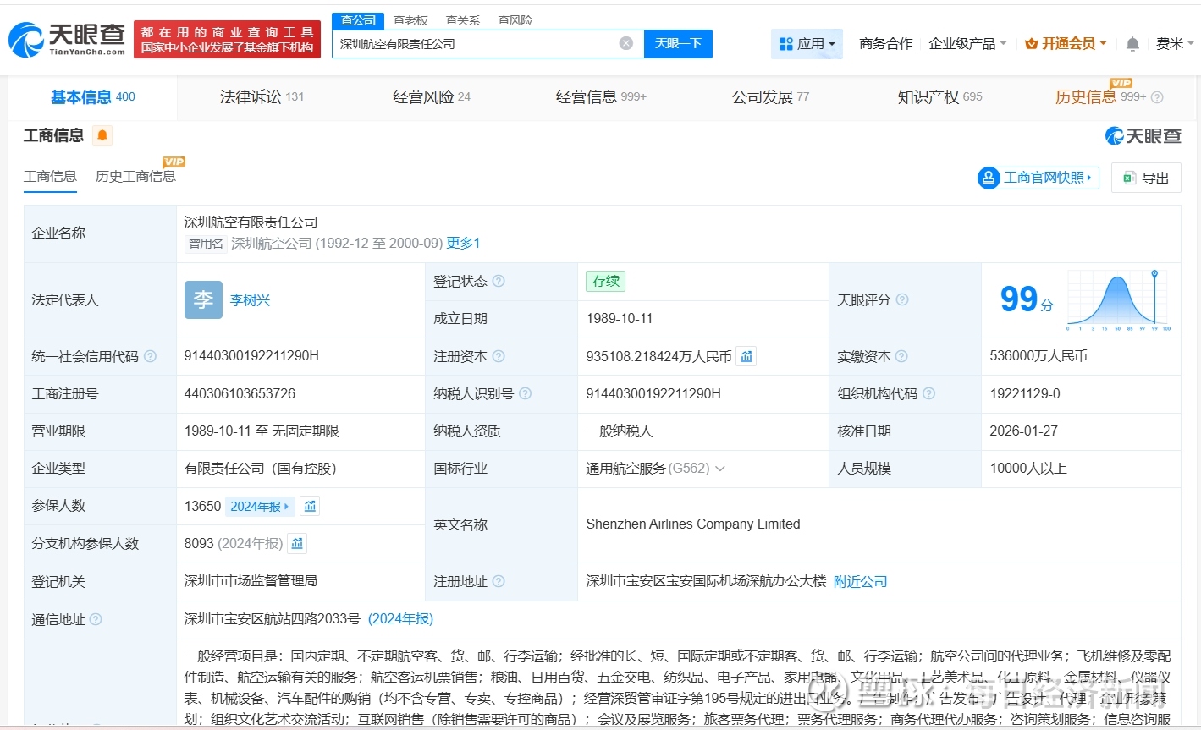Image resolution: width=1201 pixels, height=730 pixels.
Task: Click the 导出 export button
Action: pos(1146,178)
